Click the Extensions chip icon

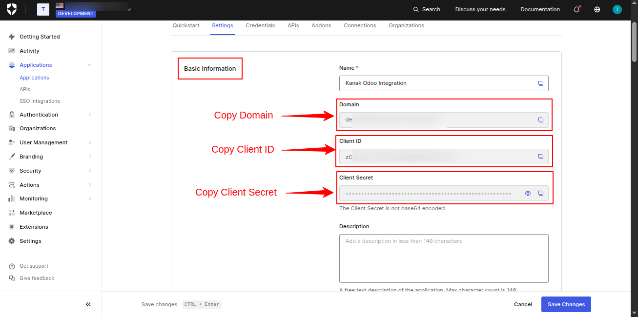pyautogui.click(x=12, y=227)
